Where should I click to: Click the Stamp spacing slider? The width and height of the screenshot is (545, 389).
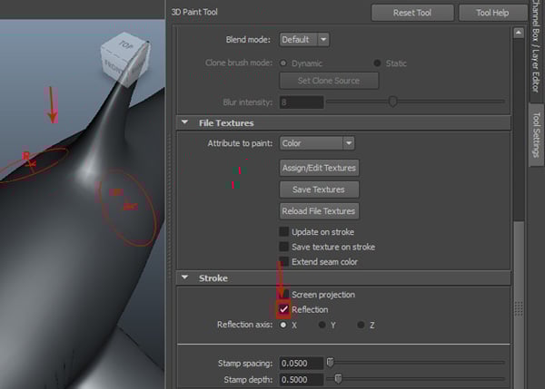418,362
